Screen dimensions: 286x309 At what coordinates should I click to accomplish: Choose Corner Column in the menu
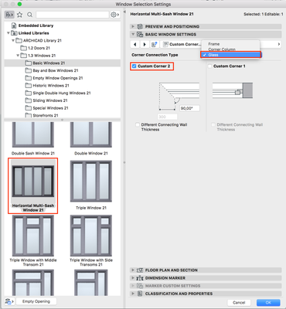click(222, 49)
